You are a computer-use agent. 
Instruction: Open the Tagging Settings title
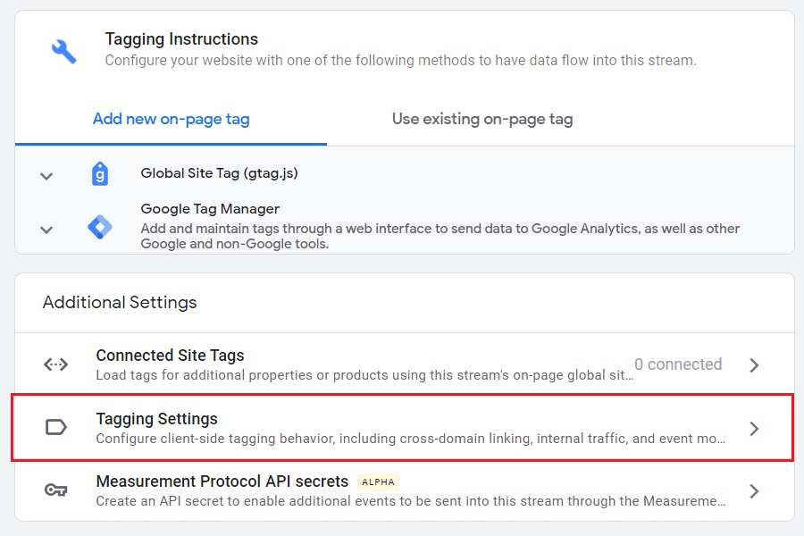point(157,419)
